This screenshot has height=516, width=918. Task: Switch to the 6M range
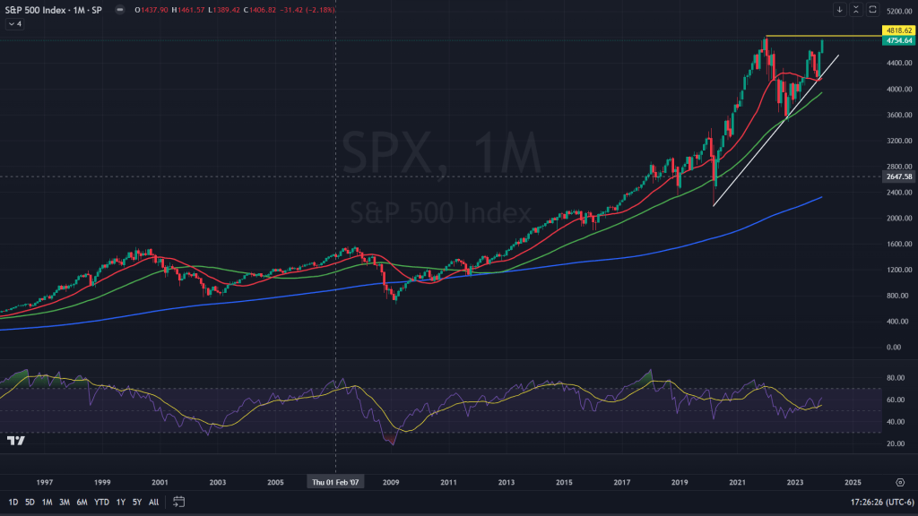(x=82, y=502)
